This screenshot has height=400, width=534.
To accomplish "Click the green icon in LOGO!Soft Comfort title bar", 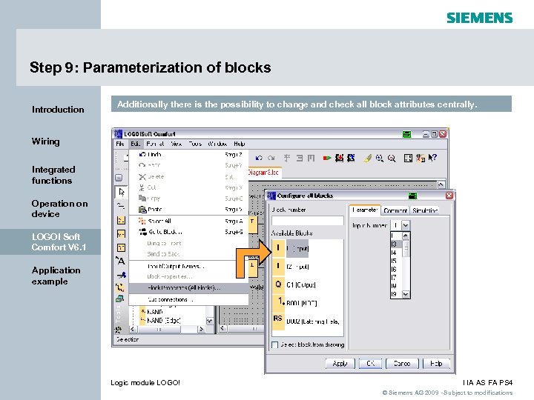I will [406, 134].
